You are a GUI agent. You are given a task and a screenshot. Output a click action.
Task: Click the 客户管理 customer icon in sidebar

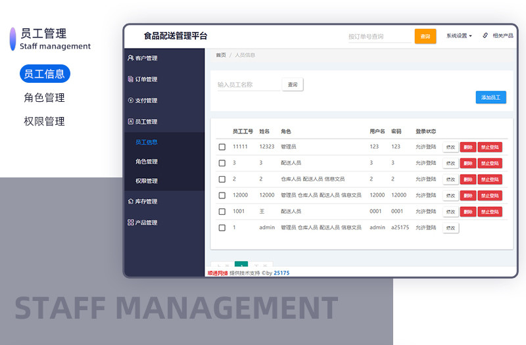point(130,58)
